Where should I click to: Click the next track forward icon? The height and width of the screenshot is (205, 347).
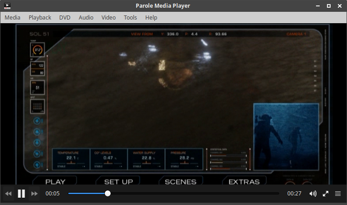[x=34, y=194]
